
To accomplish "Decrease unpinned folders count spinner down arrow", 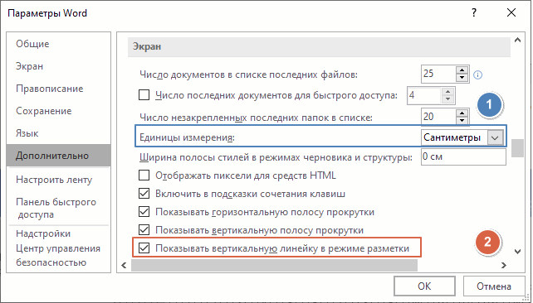I will pyautogui.click(x=462, y=121).
